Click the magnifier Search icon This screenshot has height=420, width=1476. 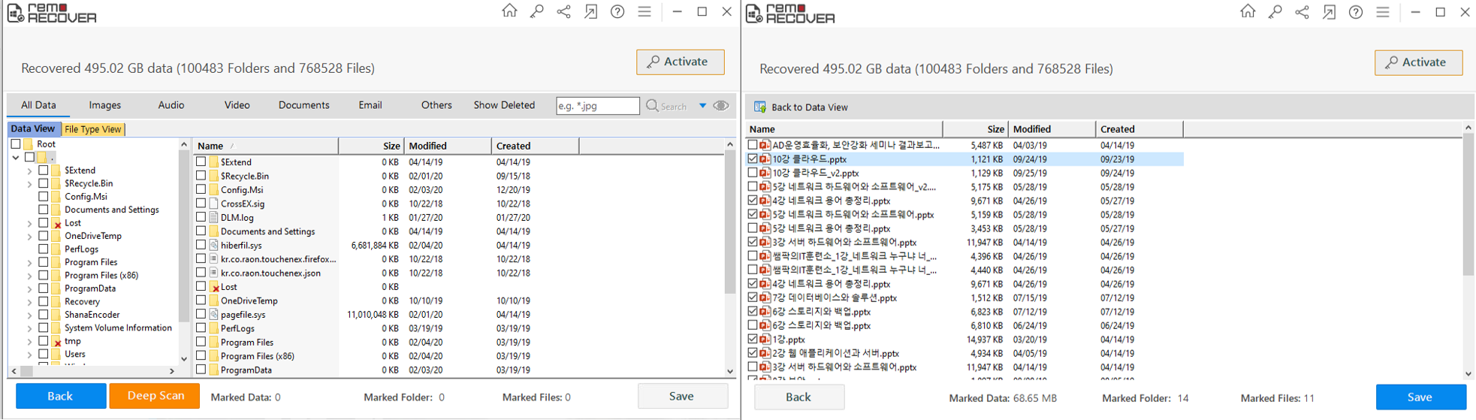click(x=653, y=106)
